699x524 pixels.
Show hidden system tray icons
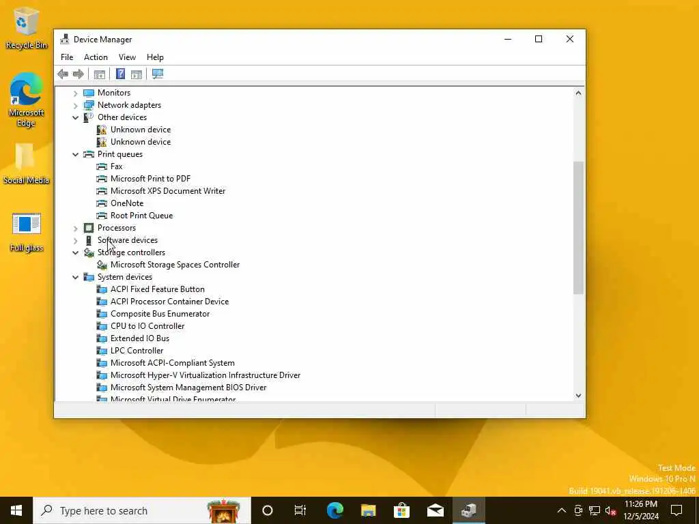pyautogui.click(x=562, y=510)
